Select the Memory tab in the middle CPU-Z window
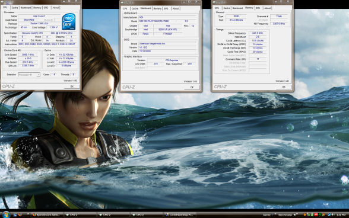This screenshot has height=218, width=349. pyautogui.click(x=157, y=9)
